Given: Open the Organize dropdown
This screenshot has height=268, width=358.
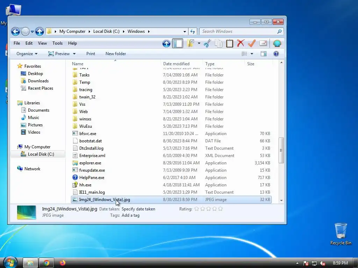Looking at the screenshot, I should pyautogui.click(x=27, y=54).
